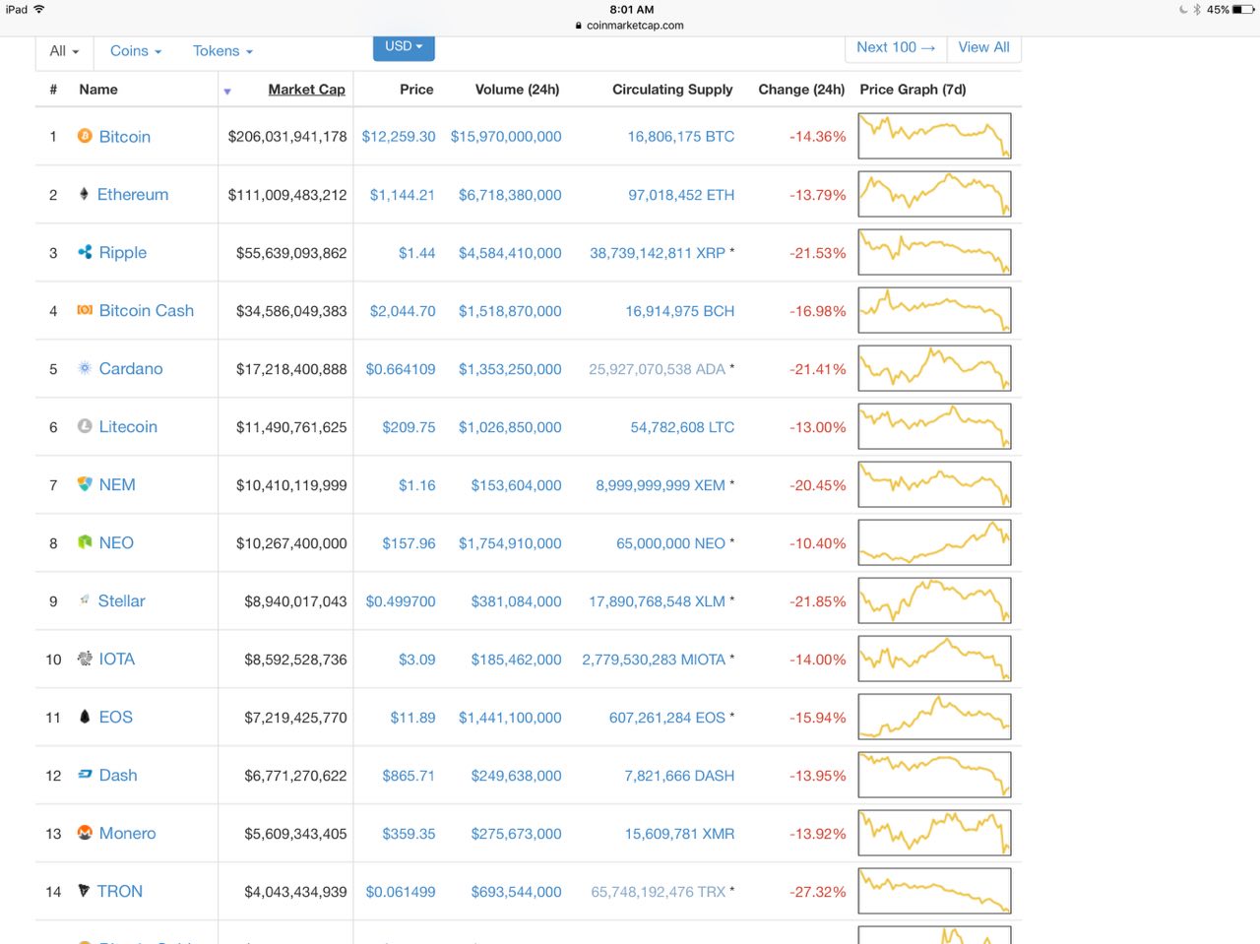Open the All filter dropdown
Screen dimensions: 1260x944
(x=65, y=51)
